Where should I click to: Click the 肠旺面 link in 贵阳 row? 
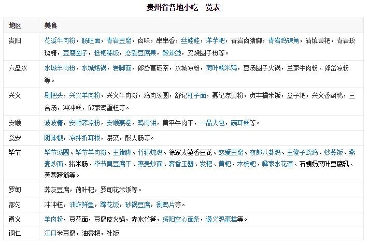click(92, 39)
